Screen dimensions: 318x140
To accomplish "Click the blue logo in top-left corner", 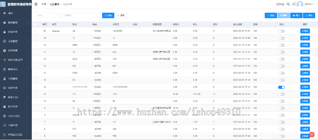I will click(x=3, y=4).
